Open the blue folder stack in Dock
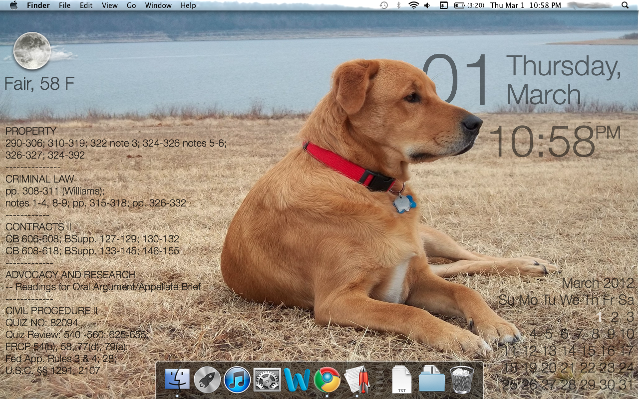639x399 pixels. click(432, 380)
